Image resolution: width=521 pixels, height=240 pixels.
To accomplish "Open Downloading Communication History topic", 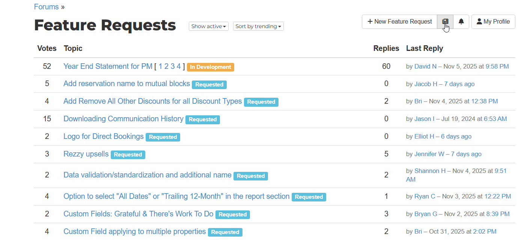I will pos(123,119).
